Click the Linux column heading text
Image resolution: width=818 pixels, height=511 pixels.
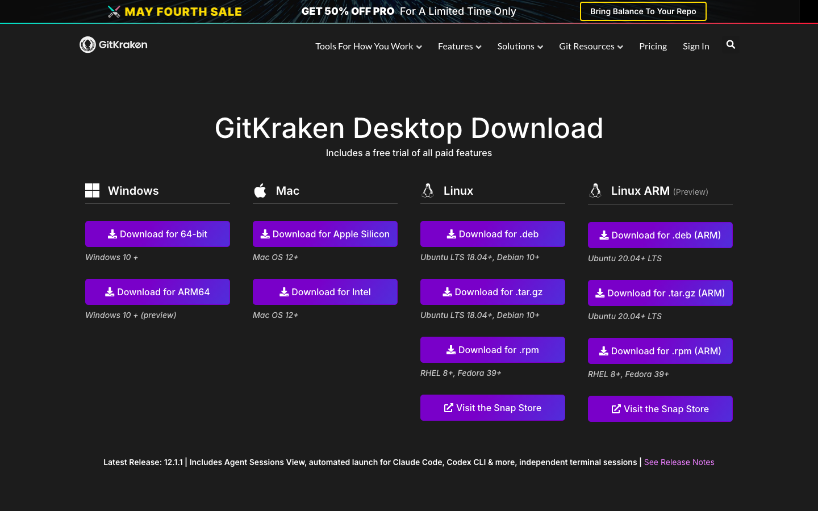pyautogui.click(x=458, y=191)
